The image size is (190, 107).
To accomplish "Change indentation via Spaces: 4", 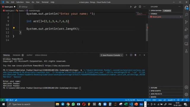I will click(x=140, y=100).
